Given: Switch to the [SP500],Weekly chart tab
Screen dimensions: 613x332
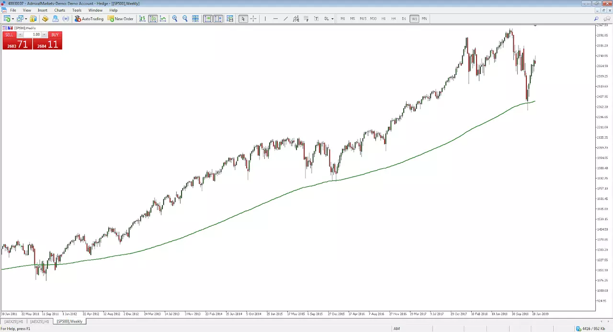Looking at the screenshot, I should click(x=69, y=321).
